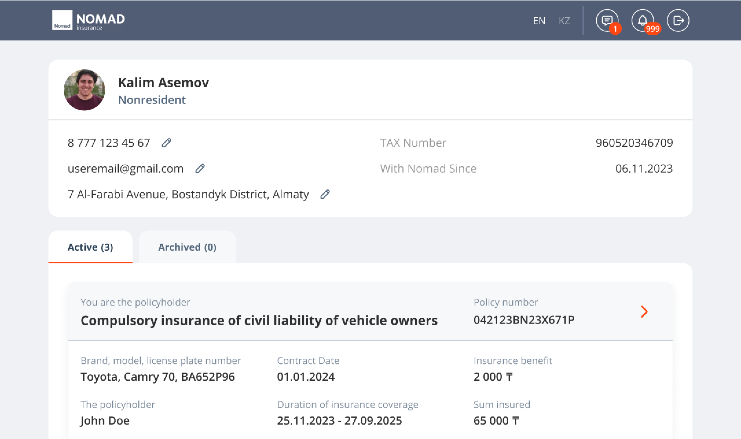Viewport: 741px width, 439px height.
Task: Edit the phone number with pencil icon
Action: [x=166, y=143]
